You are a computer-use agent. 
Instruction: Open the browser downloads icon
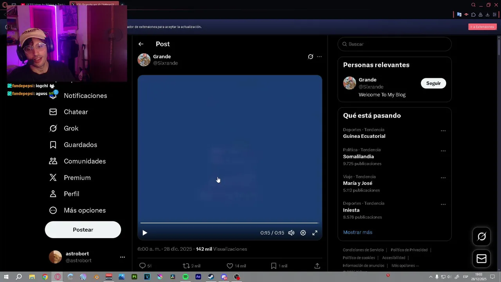487,15
